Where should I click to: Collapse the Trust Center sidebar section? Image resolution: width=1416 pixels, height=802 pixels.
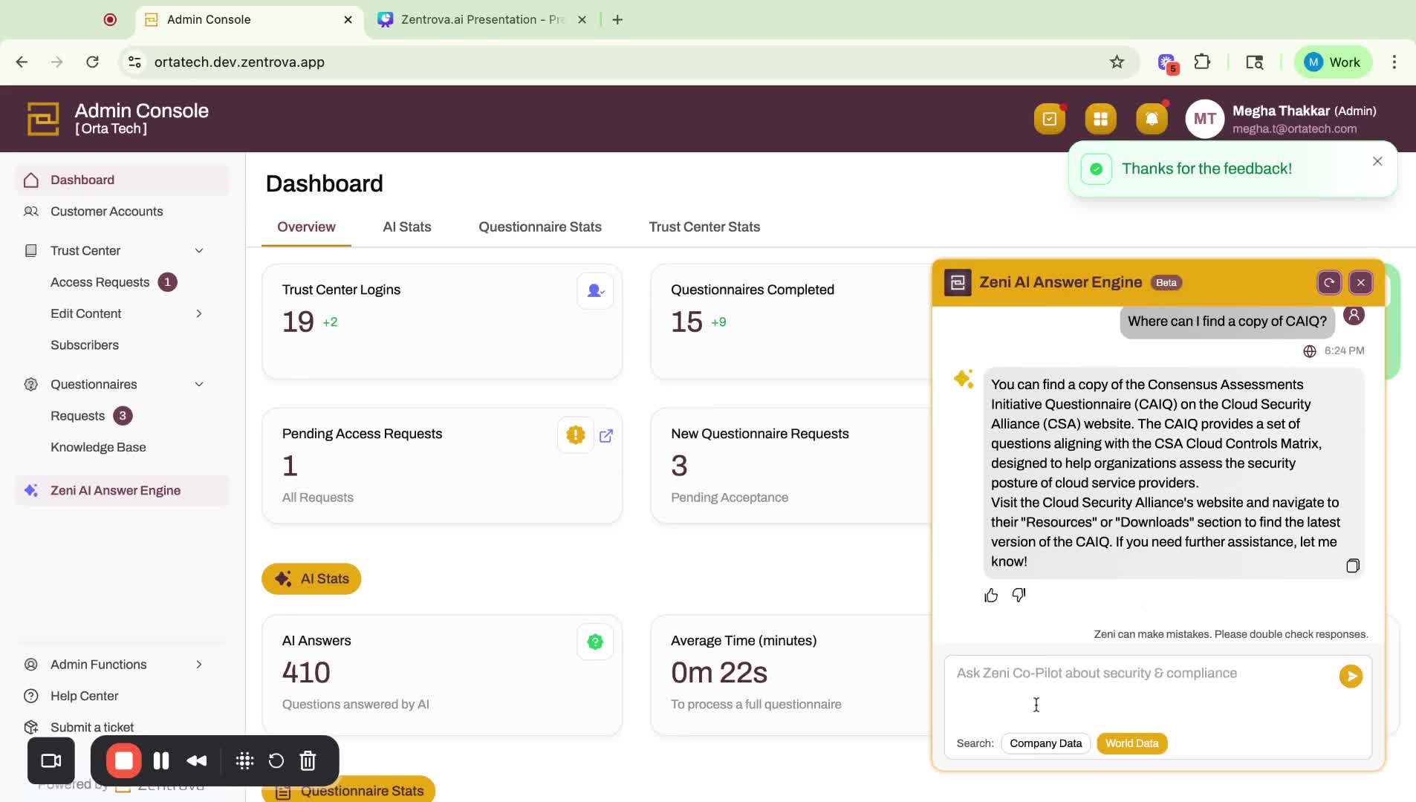point(198,251)
